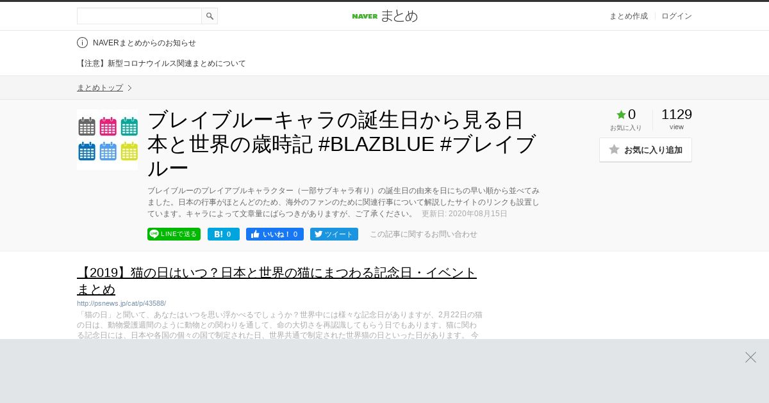Open まとめ作成 link

tap(628, 16)
